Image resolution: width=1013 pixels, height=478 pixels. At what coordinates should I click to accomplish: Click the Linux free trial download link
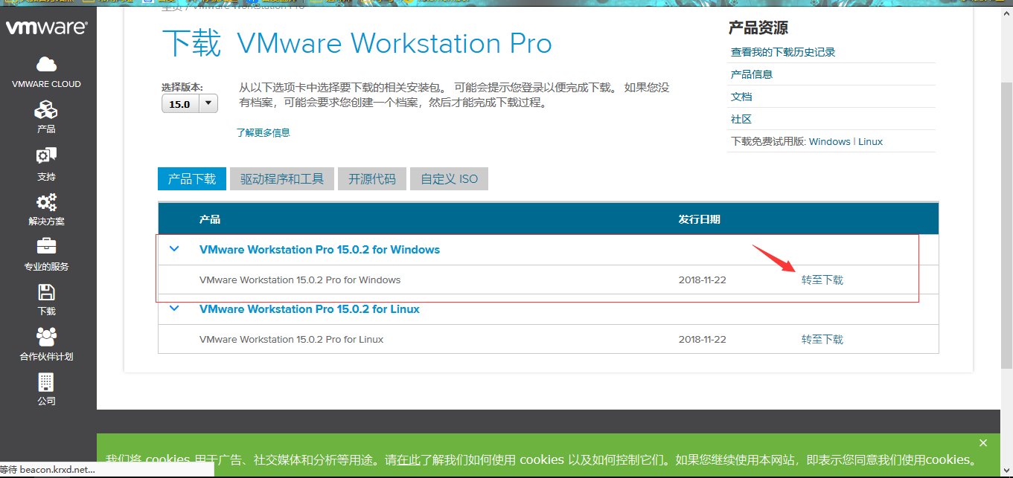(x=870, y=141)
